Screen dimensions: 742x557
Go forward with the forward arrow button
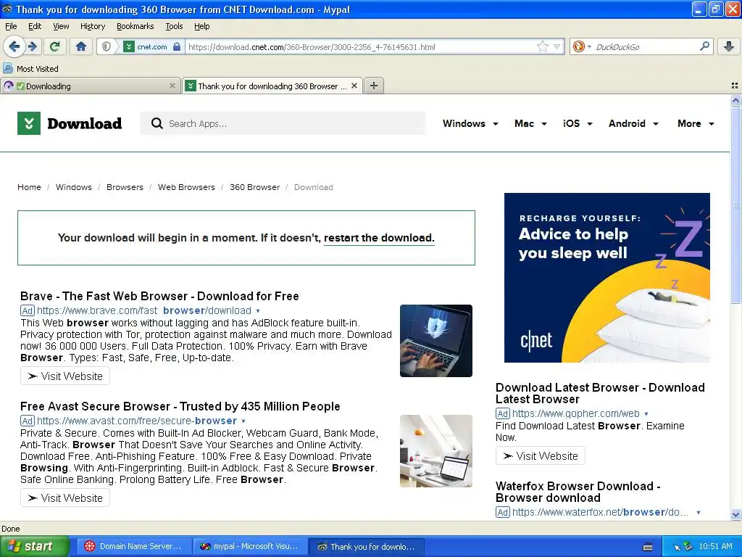tap(33, 46)
